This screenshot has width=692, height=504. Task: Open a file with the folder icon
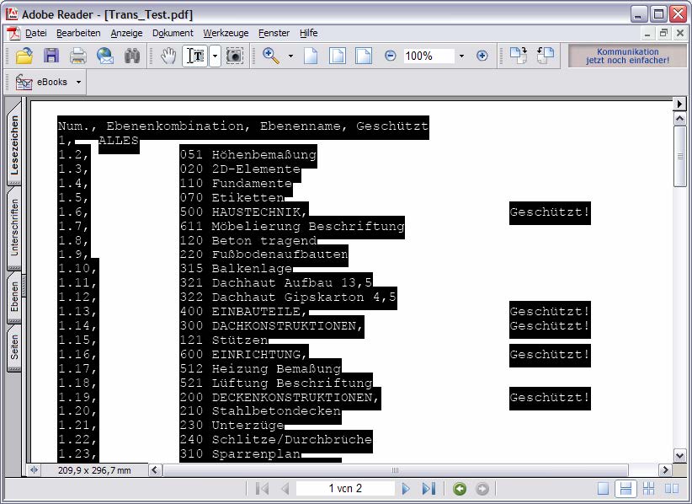(x=24, y=56)
